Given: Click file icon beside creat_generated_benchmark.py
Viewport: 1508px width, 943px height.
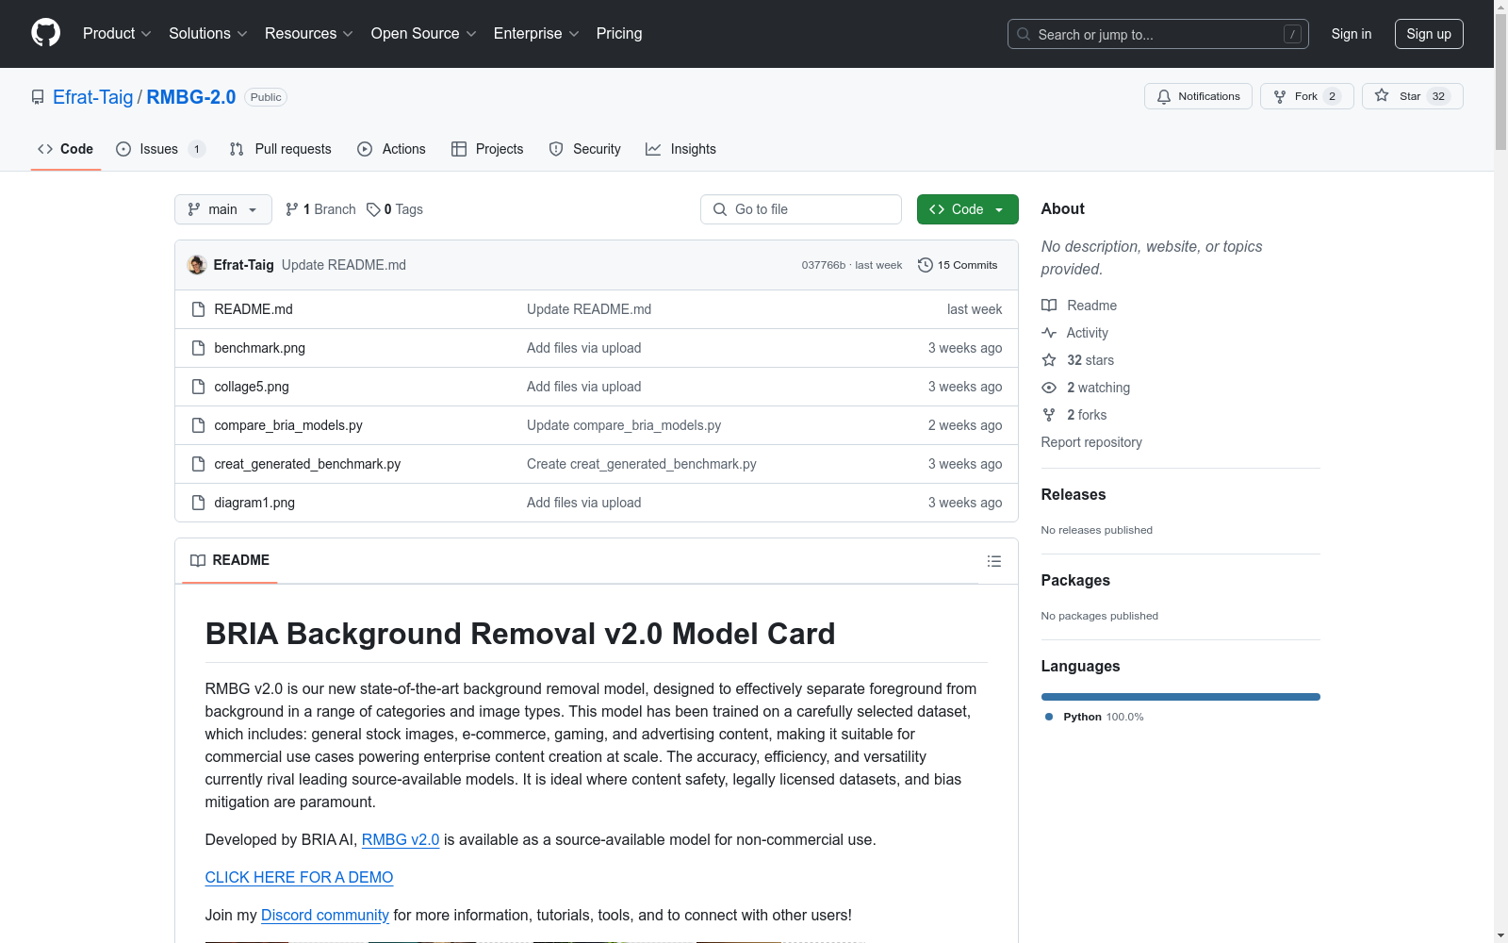Looking at the screenshot, I should coord(198,464).
